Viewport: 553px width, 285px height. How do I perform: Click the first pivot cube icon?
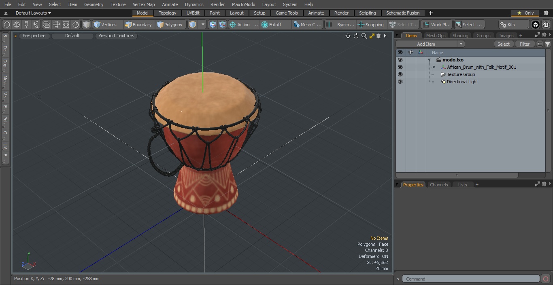(213, 25)
